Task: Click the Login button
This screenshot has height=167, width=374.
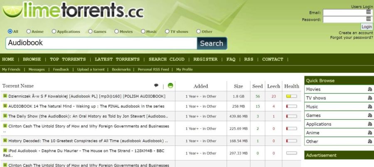Action: (367, 27)
